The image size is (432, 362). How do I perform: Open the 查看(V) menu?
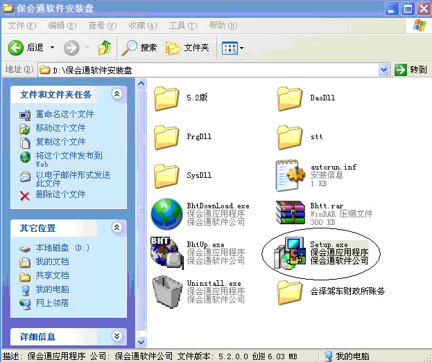click(x=103, y=26)
